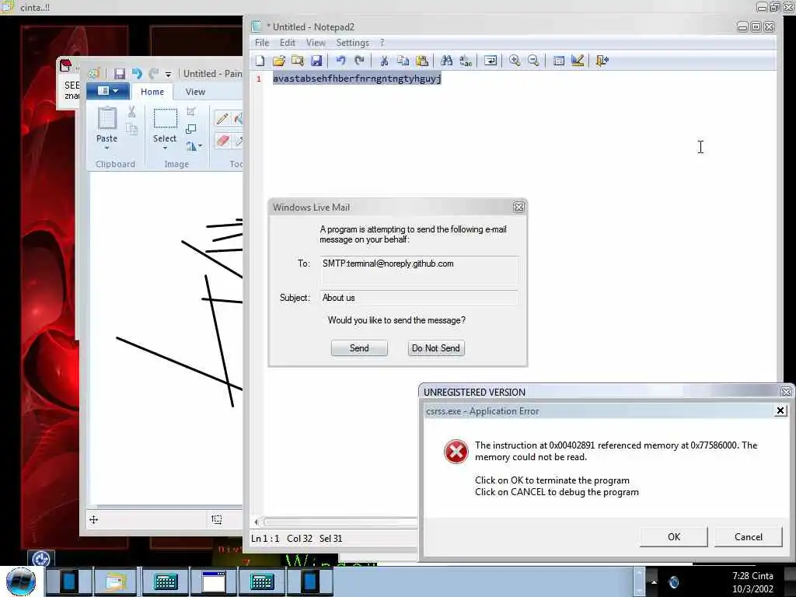Click the Sel 31 status bar entry

pos(330,539)
